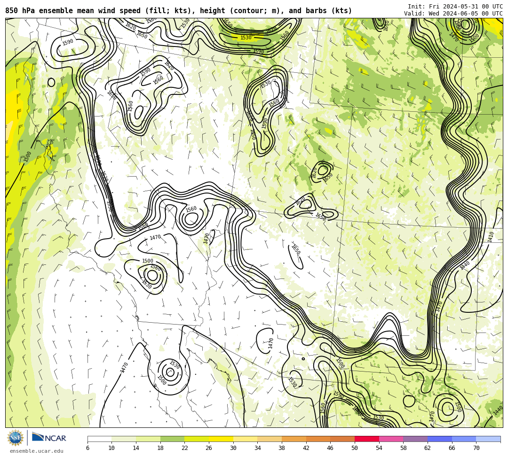Viewport: 508px width, 457px height.
Task: Click the colorbar tick label 22
Action: 185,448
